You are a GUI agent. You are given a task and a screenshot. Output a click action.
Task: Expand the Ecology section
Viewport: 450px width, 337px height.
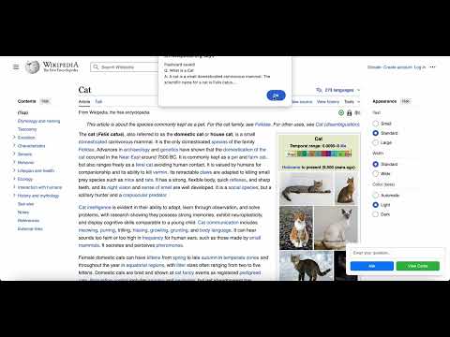(14, 179)
